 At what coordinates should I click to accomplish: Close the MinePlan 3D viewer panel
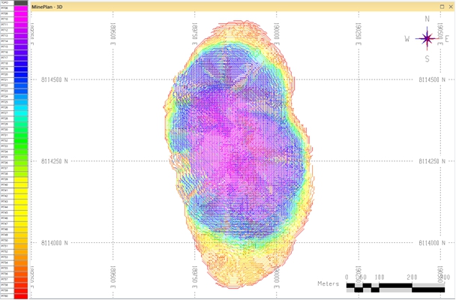click(450, 6)
